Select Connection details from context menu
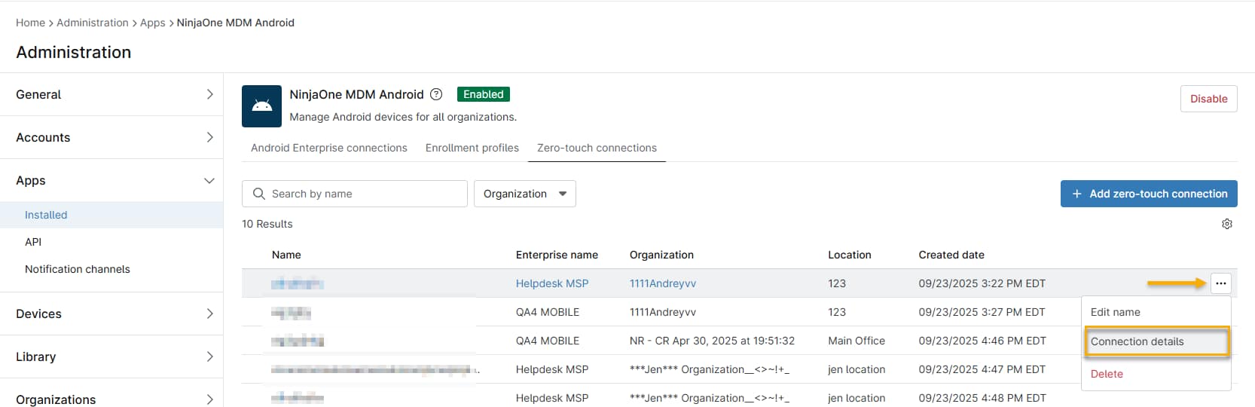The height and width of the screenshot is (407, 1255). click(1137, 341)
